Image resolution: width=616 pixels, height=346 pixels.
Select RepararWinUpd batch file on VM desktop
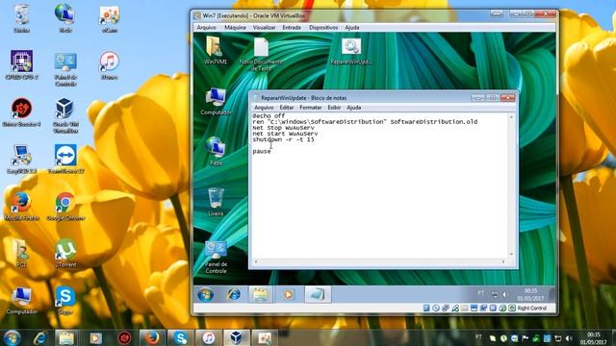351,51
